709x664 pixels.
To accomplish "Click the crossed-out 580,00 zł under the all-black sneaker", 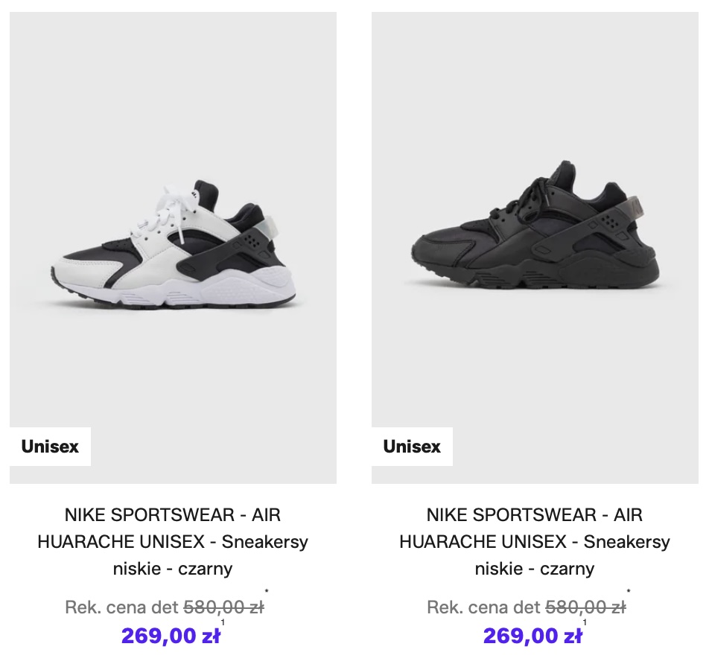I will click(x=585, y=607).
